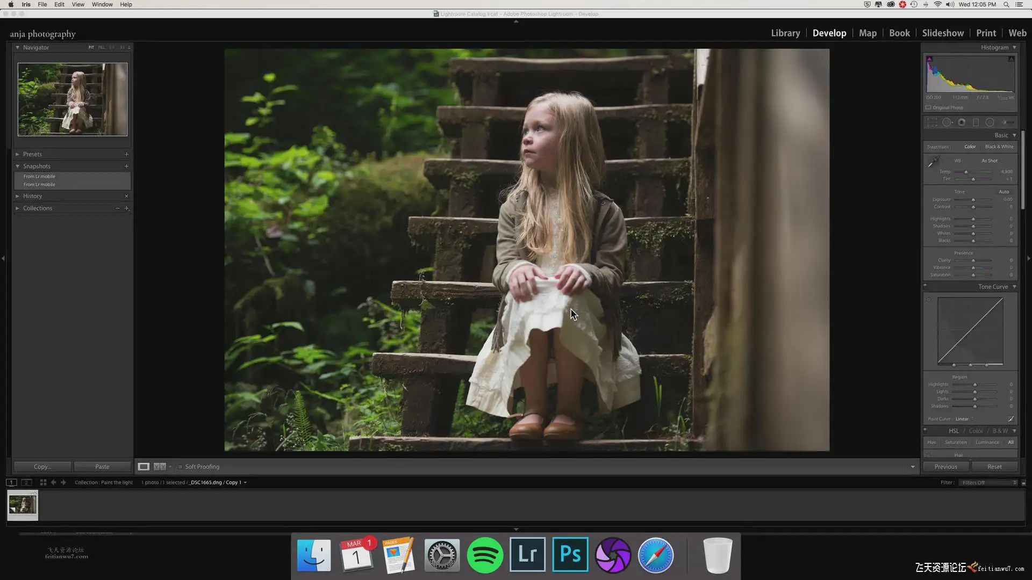The width and height of the screenshot is (1032, 580).
Task: Toggle the Tone Curve panel switch
Action: [x=925, y=286]
